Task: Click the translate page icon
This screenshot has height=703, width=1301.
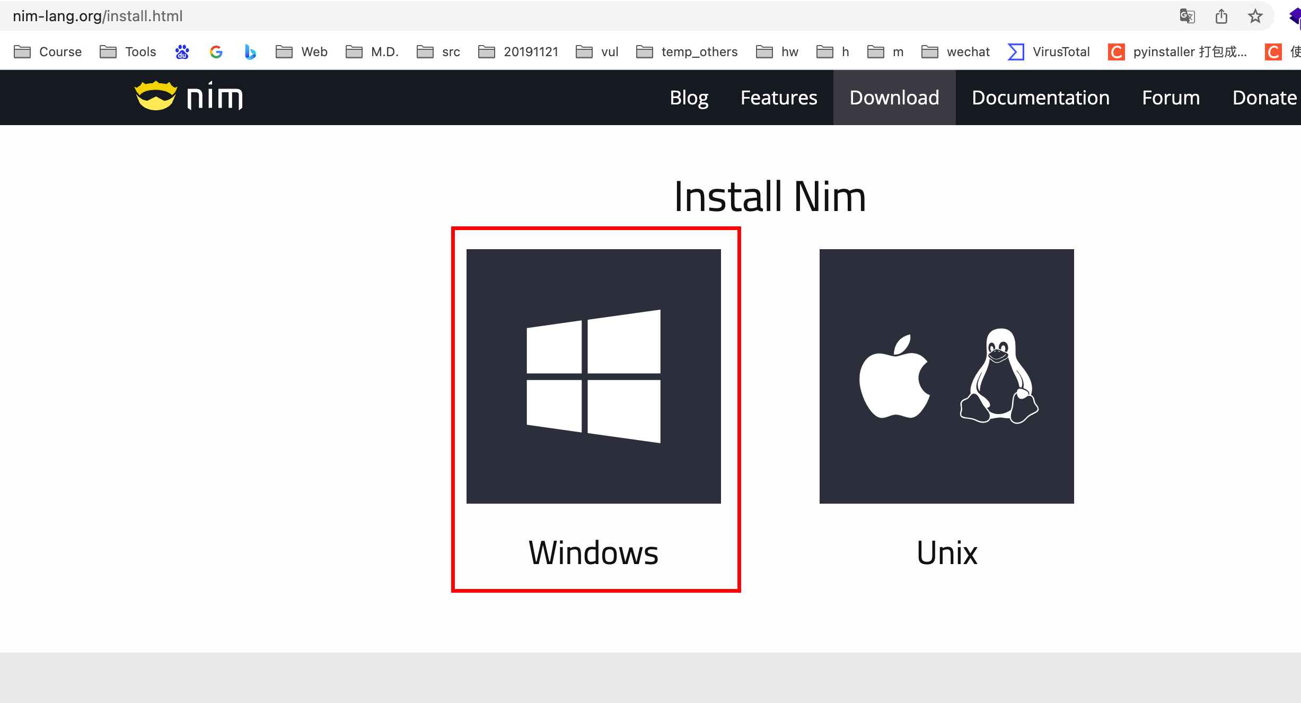Action: coord(1187,16)
